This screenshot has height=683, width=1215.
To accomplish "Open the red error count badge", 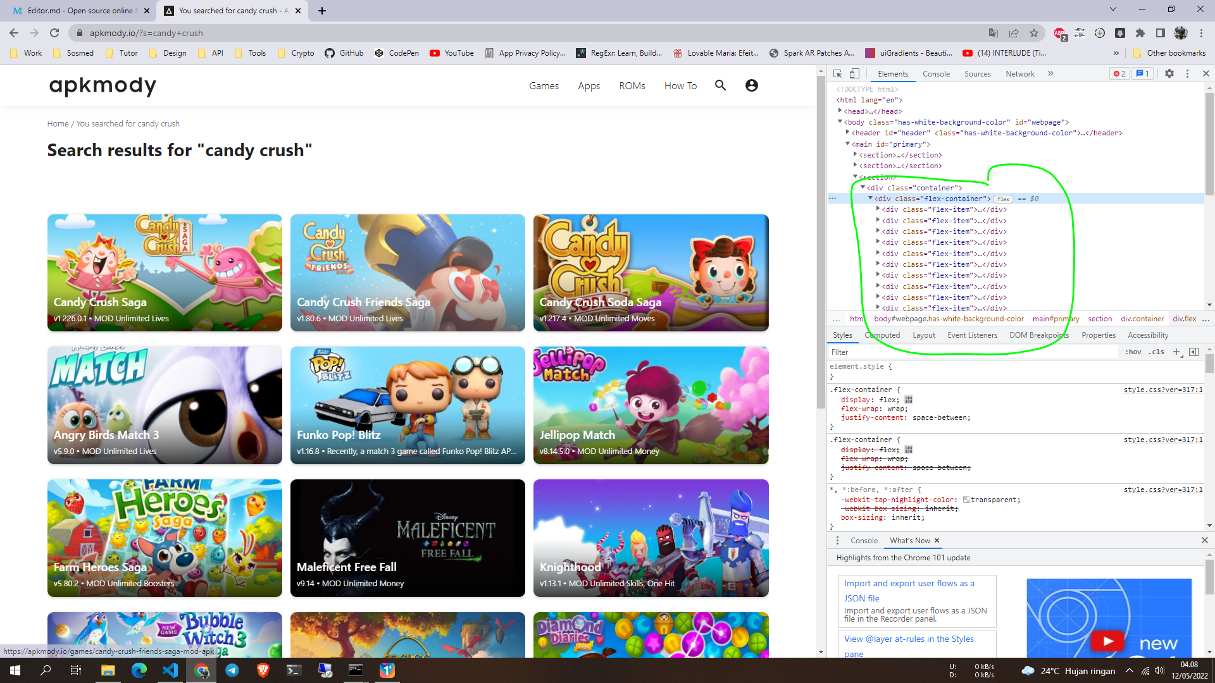I will coord(1119,74).
